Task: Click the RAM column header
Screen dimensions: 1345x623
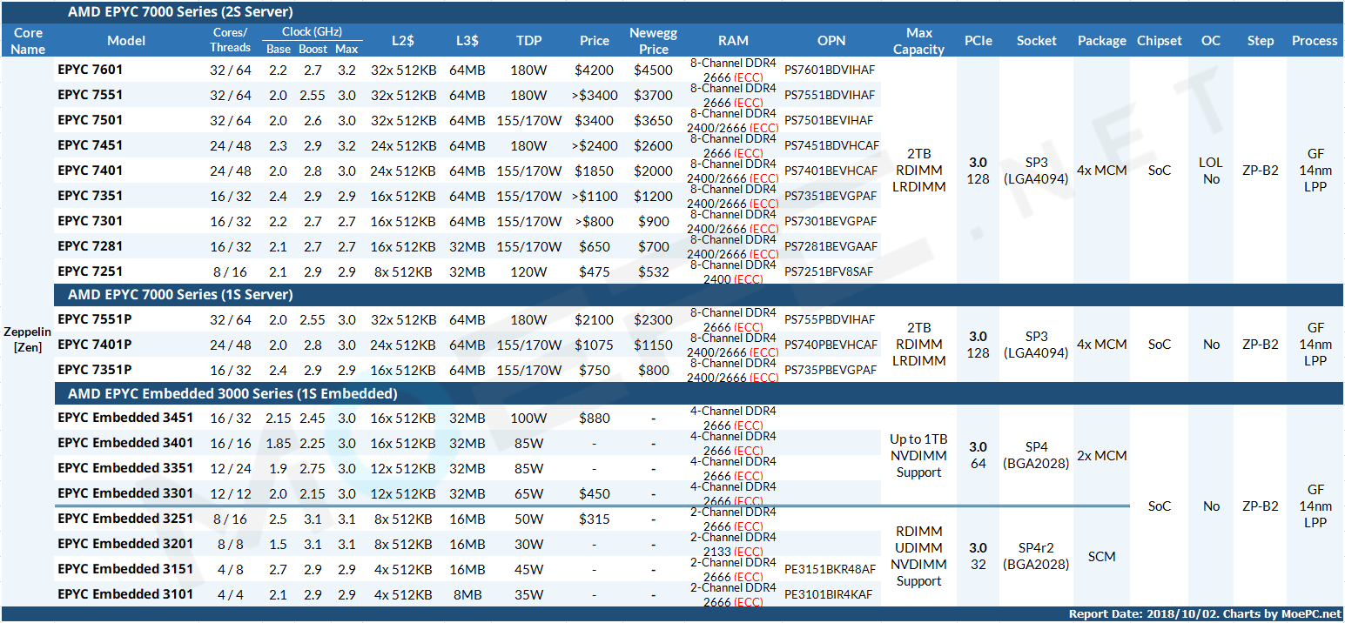Action: point(733,41)
